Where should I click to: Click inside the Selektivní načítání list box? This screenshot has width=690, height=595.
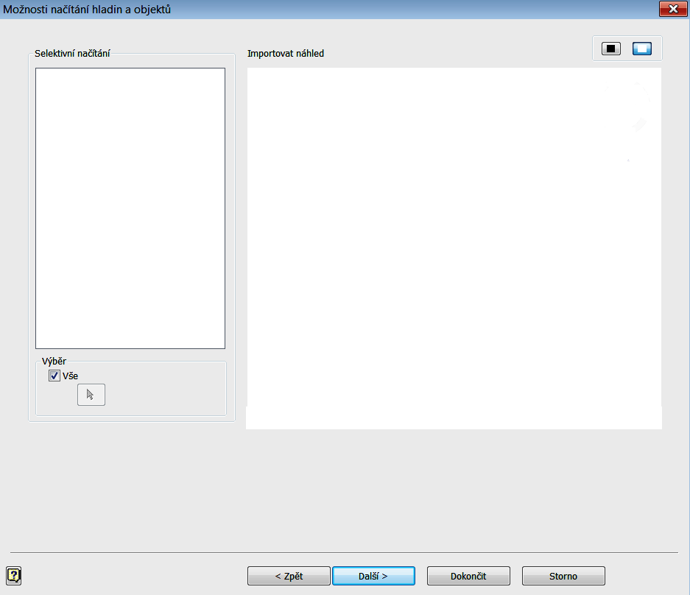coord(130,208)
